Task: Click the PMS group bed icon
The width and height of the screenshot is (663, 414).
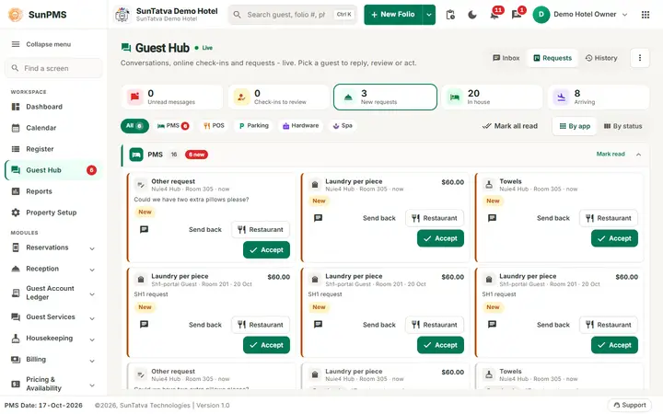Action: pos(136,155)
